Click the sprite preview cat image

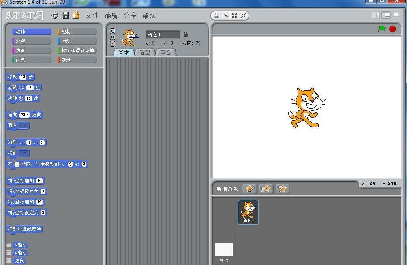(129, 37)
